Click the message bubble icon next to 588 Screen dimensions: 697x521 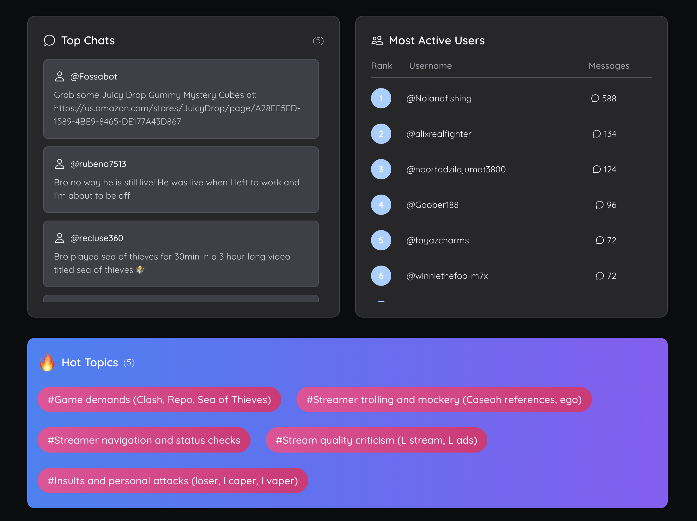click(x=595, y=98)
